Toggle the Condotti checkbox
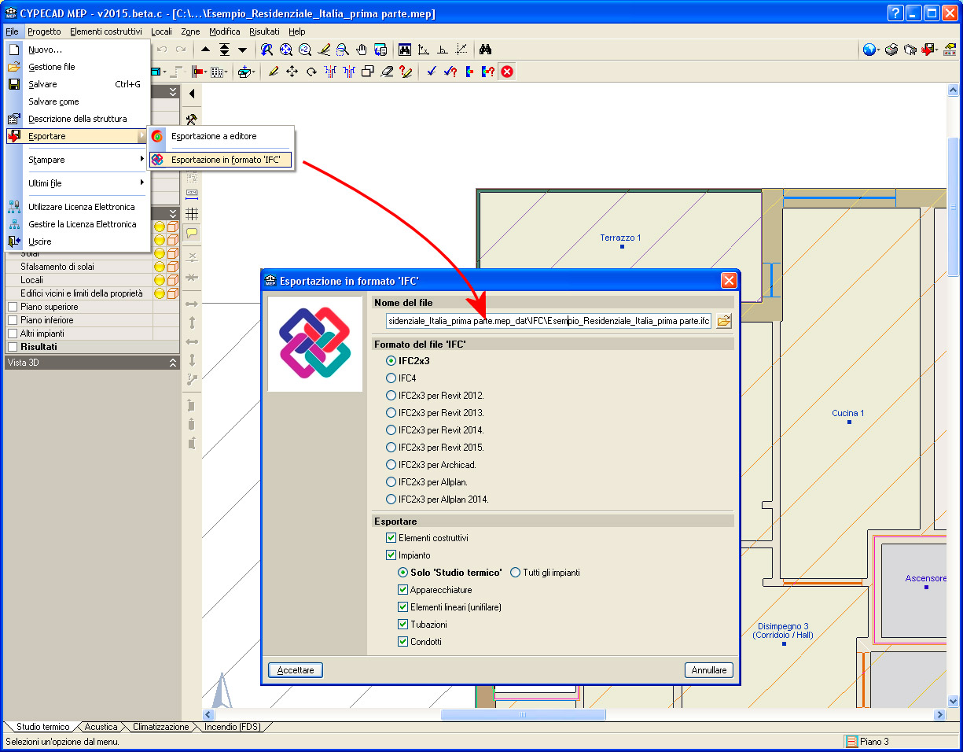The image size is (963, 752). 402,642
